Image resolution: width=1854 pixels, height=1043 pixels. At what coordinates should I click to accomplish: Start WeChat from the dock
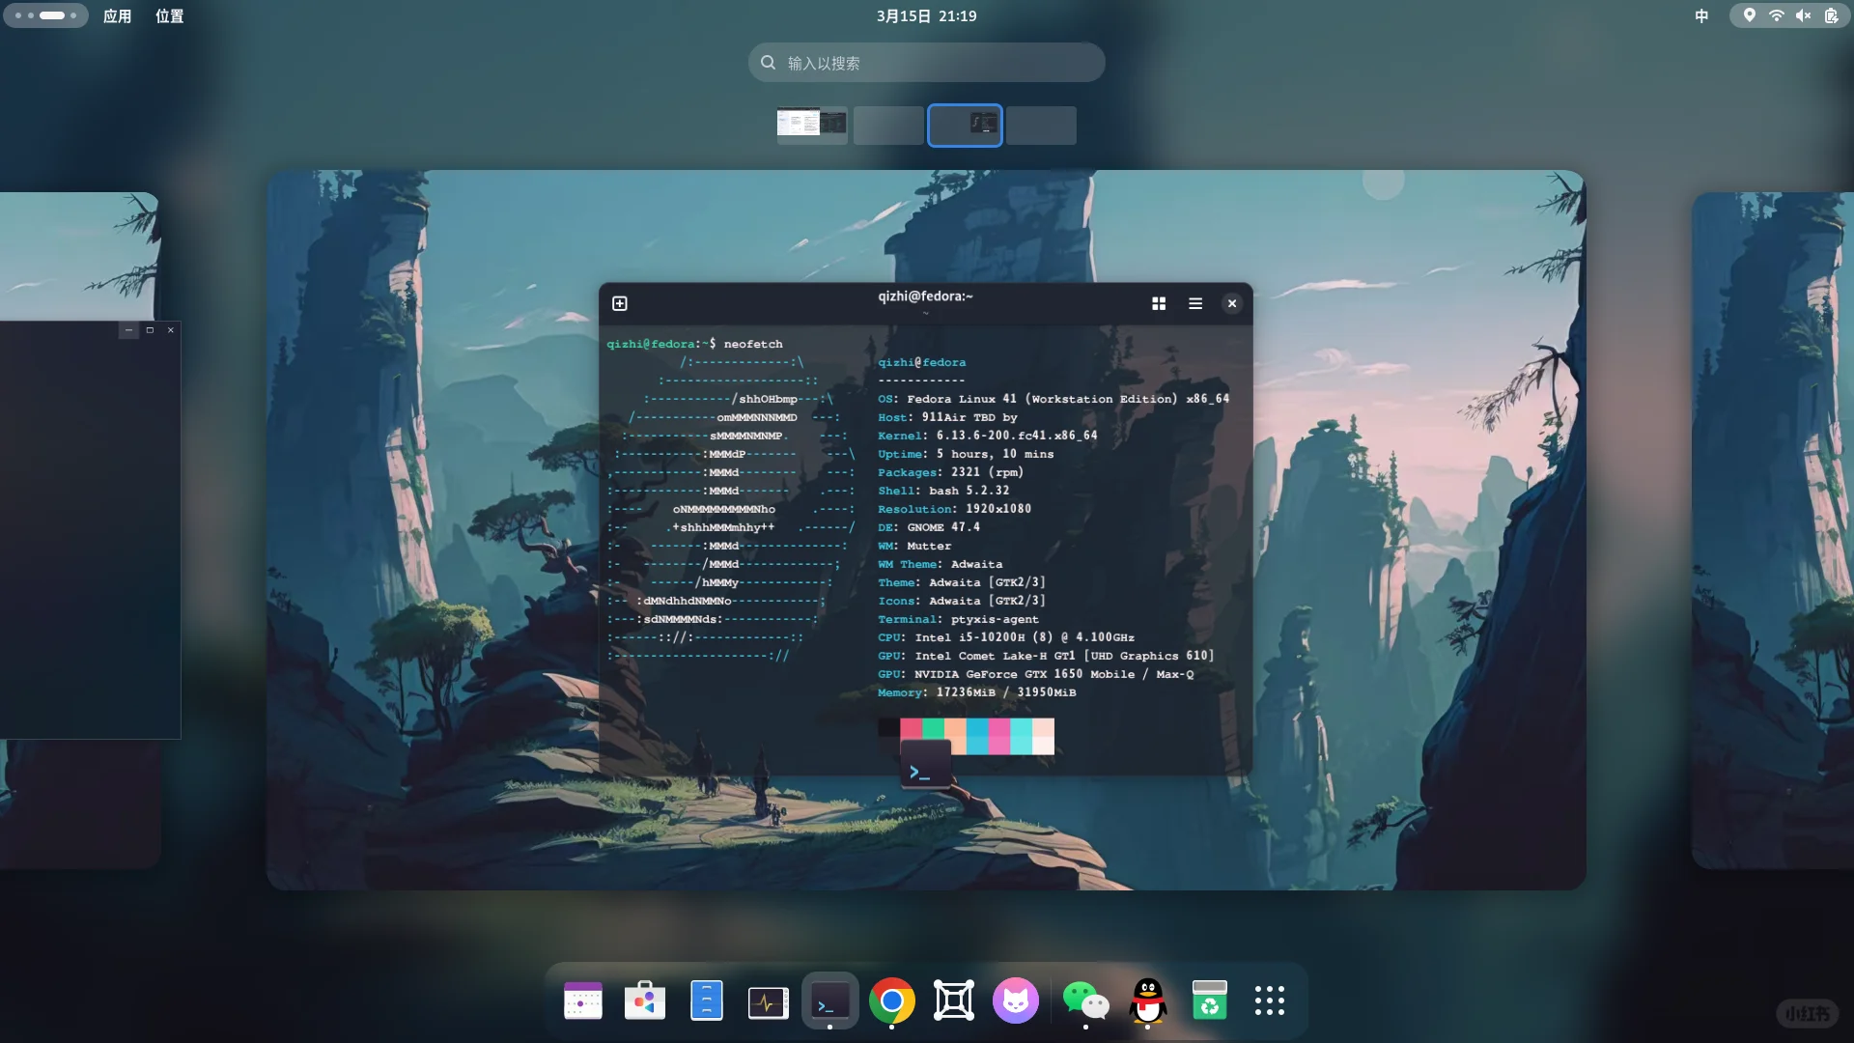coord(1087,1001)
